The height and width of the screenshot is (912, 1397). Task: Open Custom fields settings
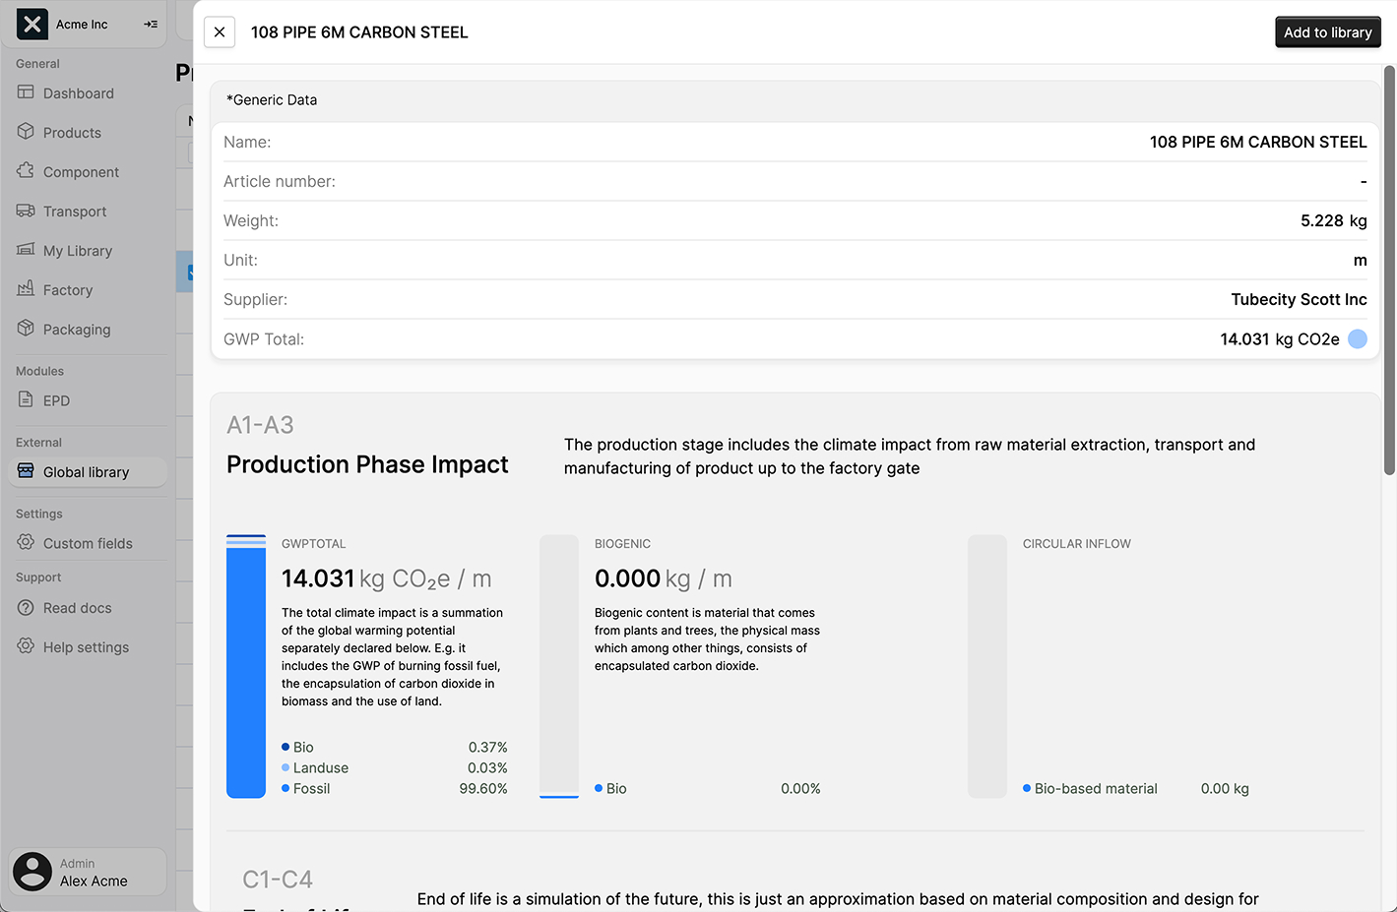(x=87, y=543)
